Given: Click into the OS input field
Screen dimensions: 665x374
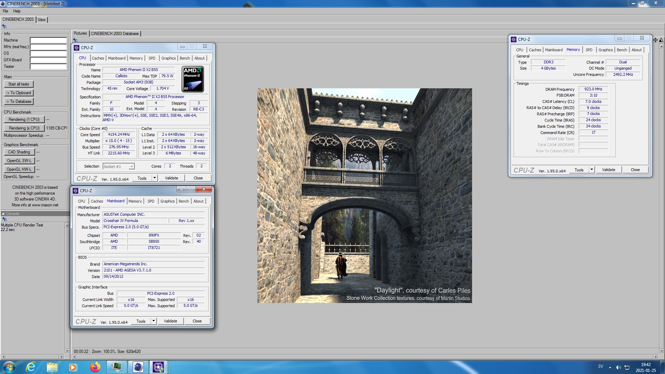Looking at the screenshot, I should click(x=48, y=53).
